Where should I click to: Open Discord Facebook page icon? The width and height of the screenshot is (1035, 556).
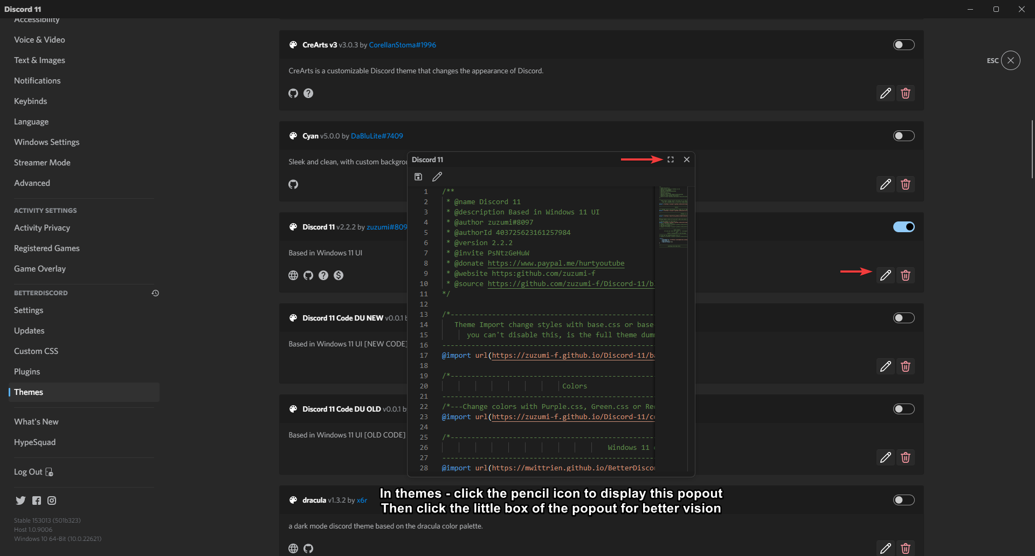pyautogui.click(x=36, y=501)
